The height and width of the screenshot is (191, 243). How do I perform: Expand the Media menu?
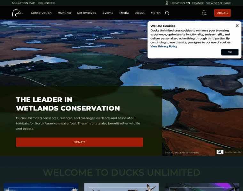124,13
